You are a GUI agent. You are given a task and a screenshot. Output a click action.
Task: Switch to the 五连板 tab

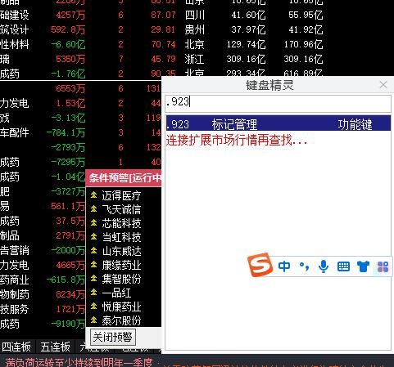[x=56, y=347]
